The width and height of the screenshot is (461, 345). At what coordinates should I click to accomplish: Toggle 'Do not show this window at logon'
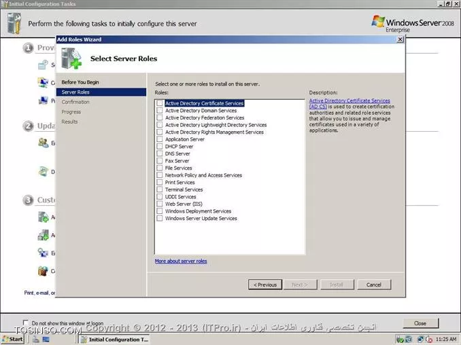(x=26, y=323)
